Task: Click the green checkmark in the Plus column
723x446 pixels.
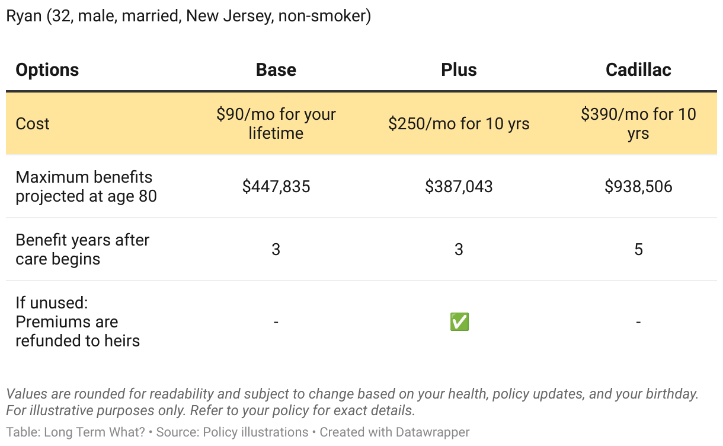Action: 459,322
